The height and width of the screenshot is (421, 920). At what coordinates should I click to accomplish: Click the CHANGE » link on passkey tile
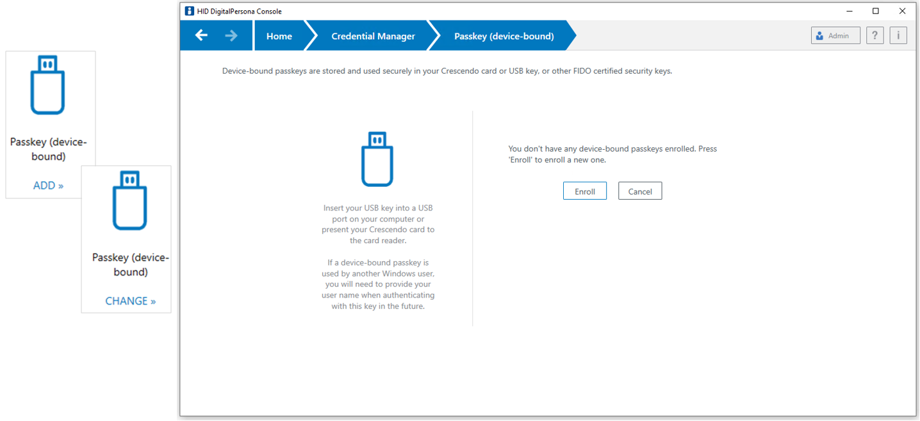(131, 301)
